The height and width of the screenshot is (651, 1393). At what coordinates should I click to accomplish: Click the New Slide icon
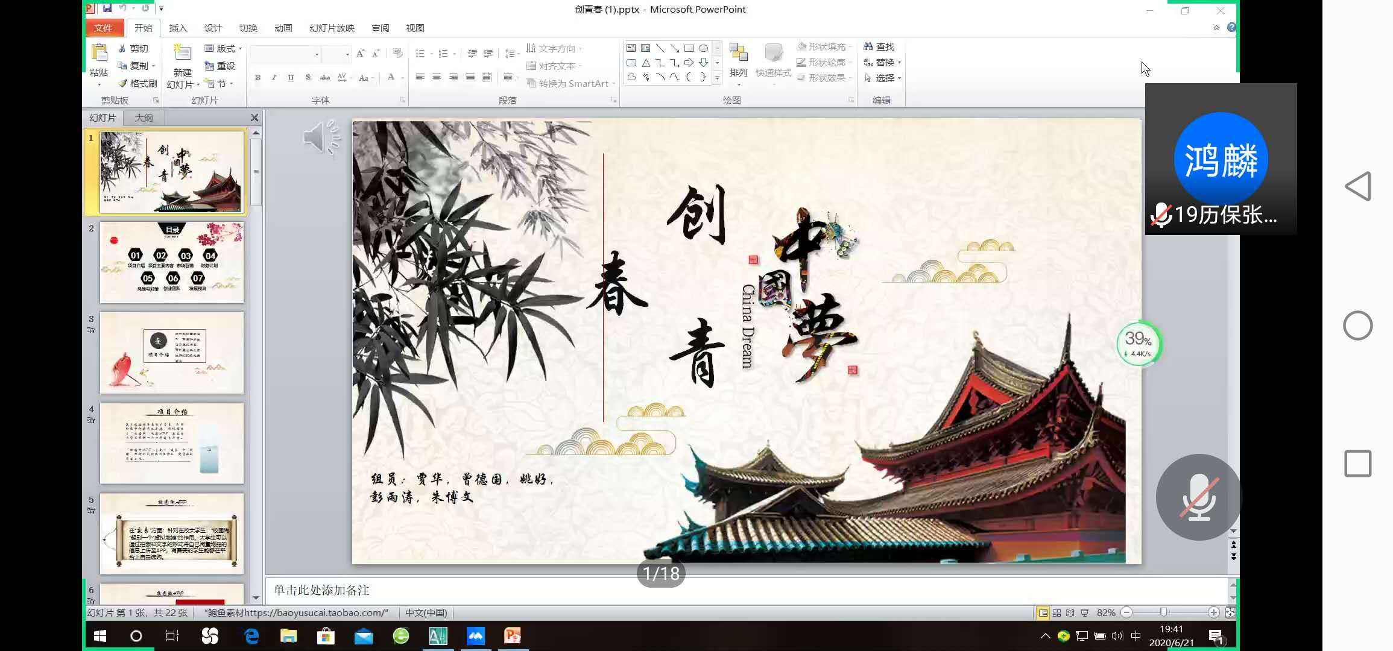tap(182, 53)
